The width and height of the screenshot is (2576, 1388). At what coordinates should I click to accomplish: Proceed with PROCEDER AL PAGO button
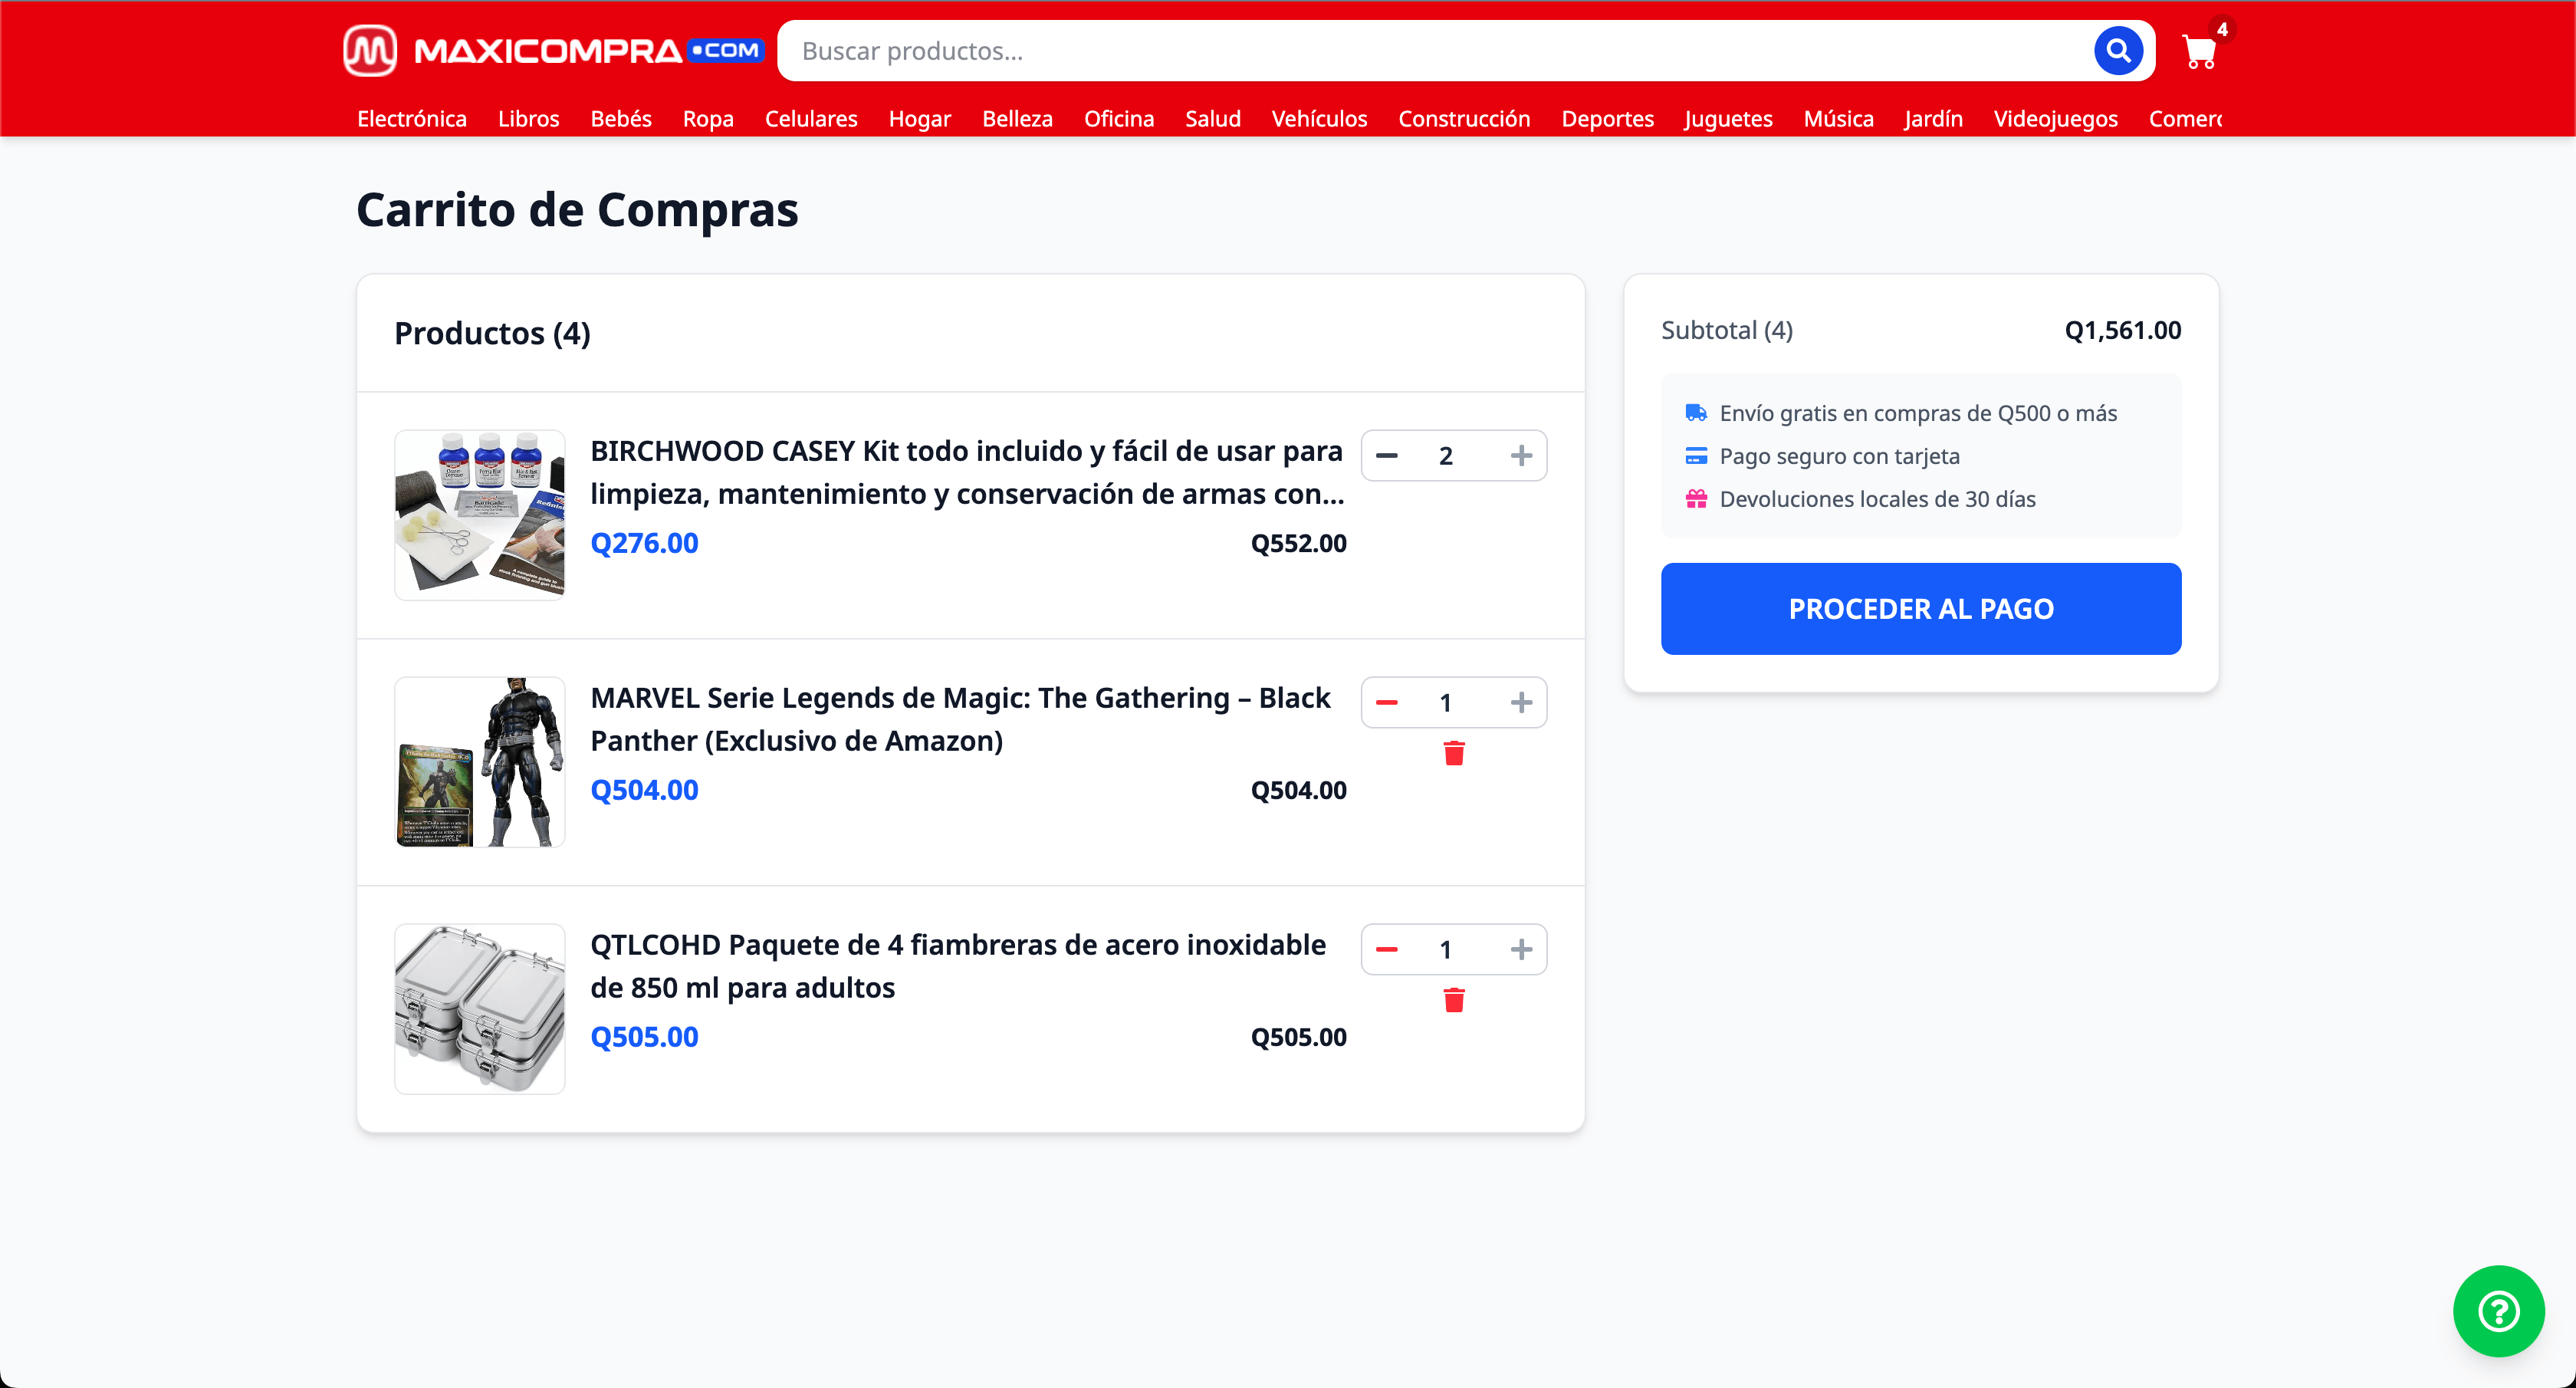pos(1921,609)
